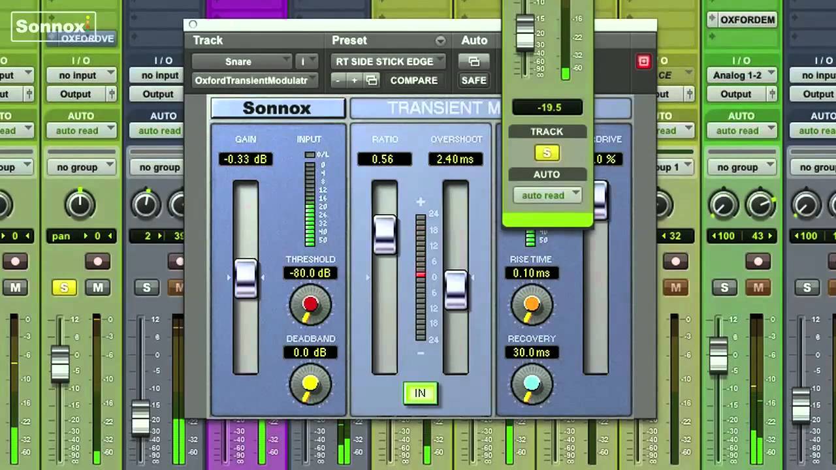This screenshot has height=470, width=836.
Task: Click the Deadband value 0.0 dB
Action: click(x=310, y=352)
